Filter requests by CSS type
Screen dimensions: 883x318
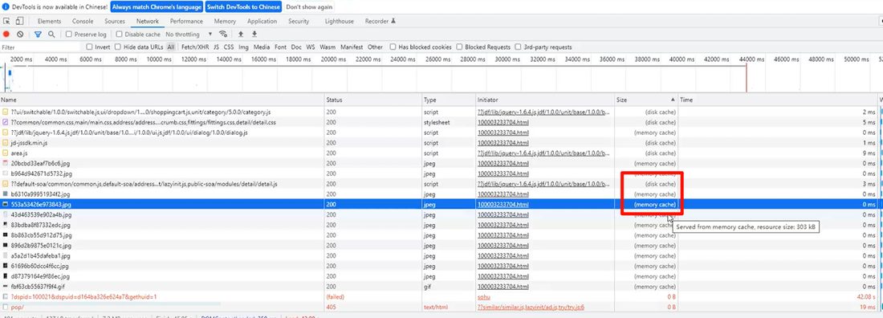tap(229, 47)
